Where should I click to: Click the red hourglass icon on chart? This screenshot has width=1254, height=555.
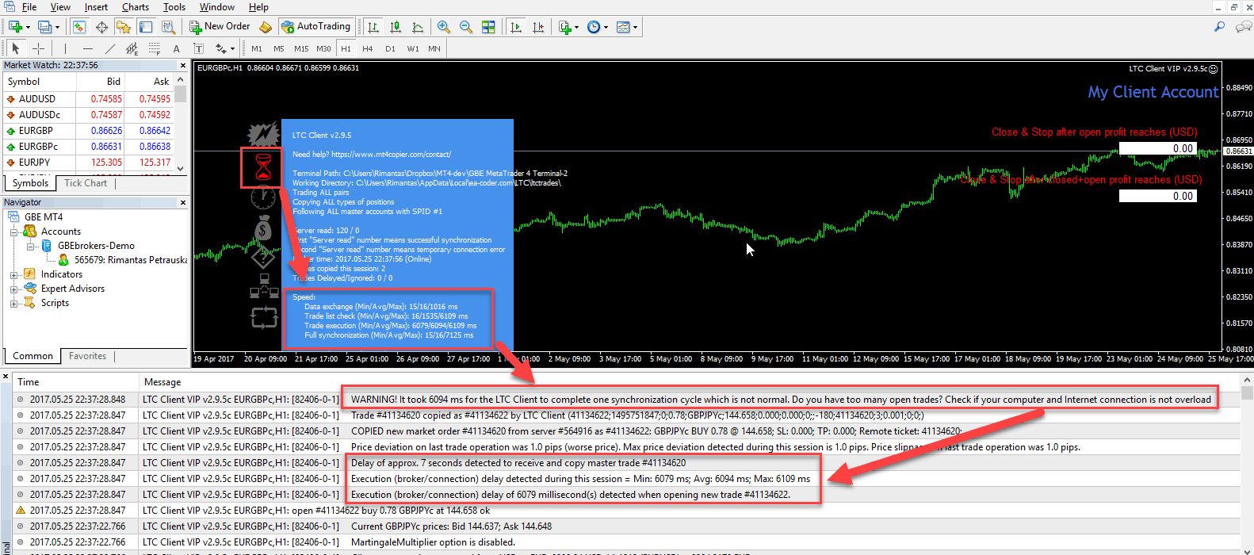pos(263,167)
